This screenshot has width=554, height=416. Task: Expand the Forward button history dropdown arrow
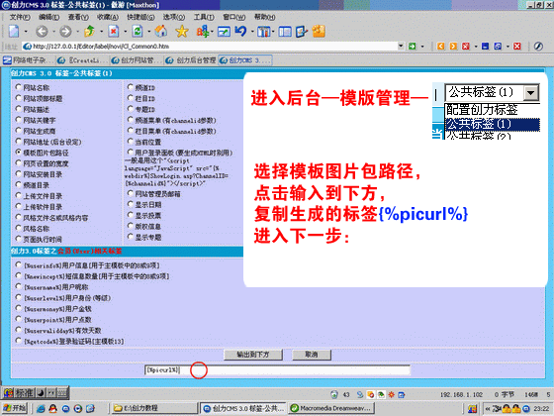[77, 32]
